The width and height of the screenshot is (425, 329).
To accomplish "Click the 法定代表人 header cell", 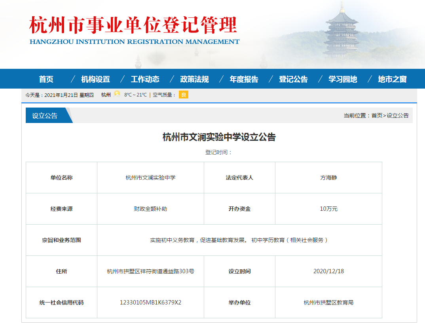I will [239, 178].
